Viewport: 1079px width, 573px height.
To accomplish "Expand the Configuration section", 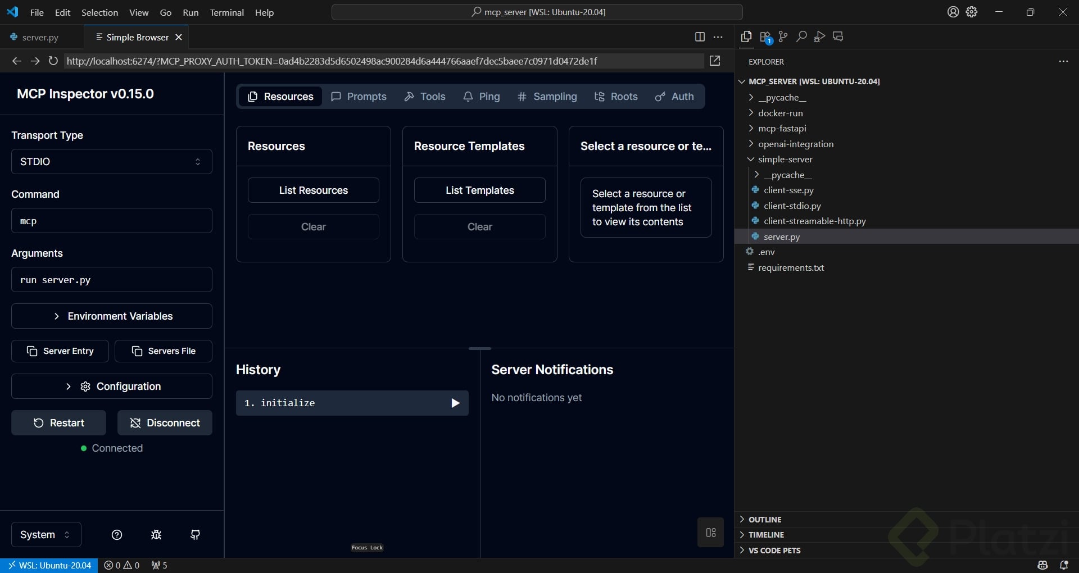I will click(111, 386).
